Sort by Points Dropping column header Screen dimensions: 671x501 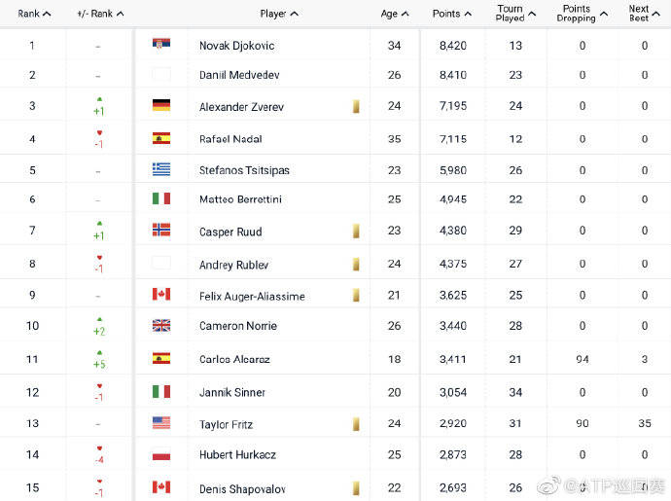click(x=582, y=14)
